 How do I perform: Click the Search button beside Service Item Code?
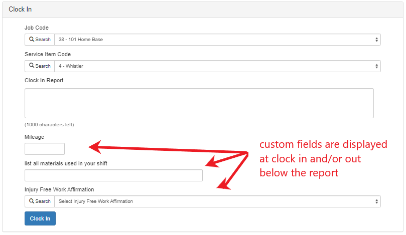(x=40, y=66)
